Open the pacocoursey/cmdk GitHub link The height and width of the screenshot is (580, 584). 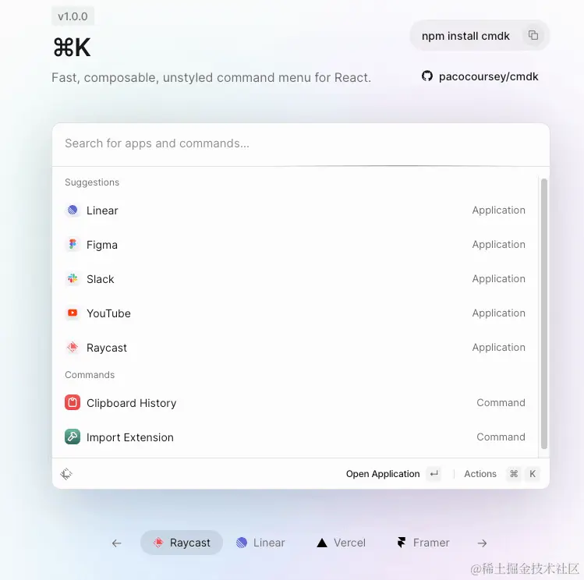coord(480,76)
